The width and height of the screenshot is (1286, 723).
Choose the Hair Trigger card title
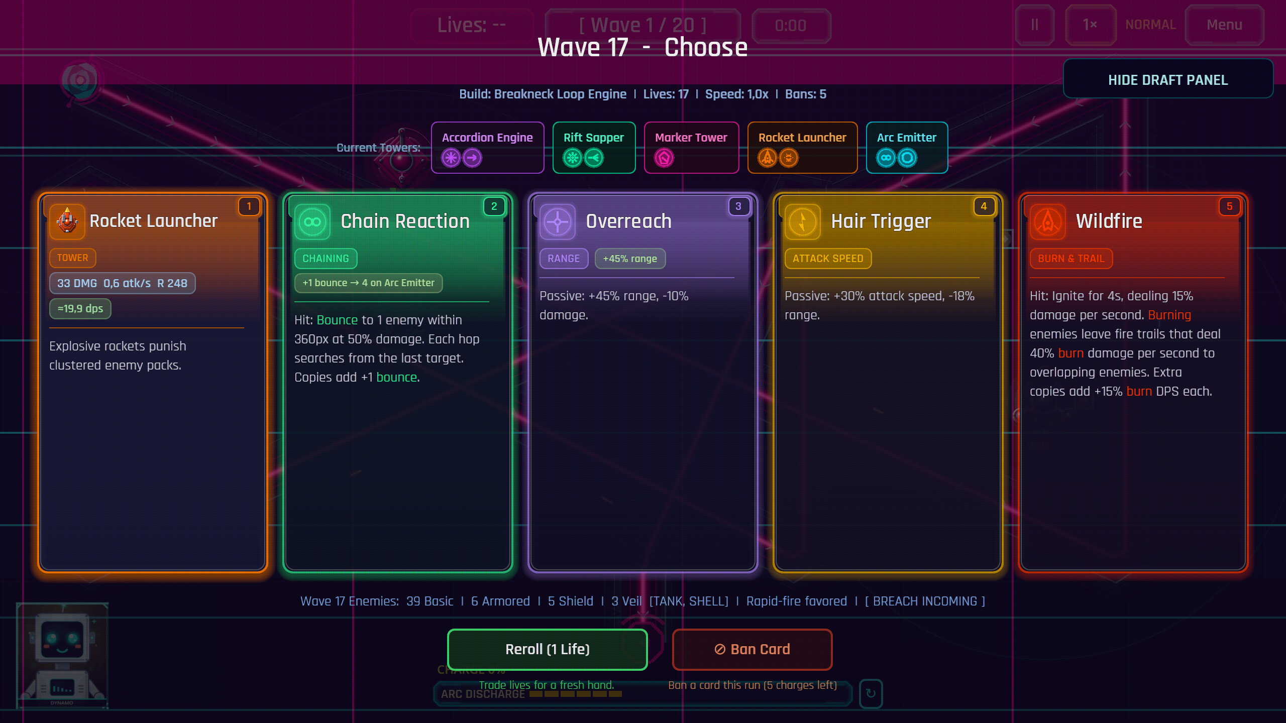point(881,221)
